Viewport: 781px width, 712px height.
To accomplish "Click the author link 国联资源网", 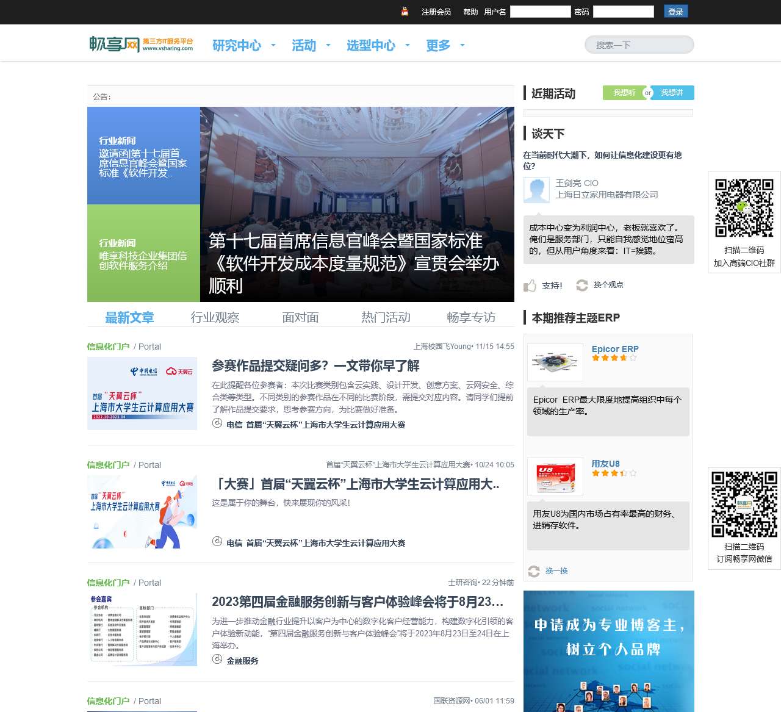I will click(453, 701).
